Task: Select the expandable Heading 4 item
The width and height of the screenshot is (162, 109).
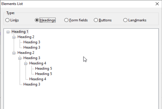Action: point(38,63)
